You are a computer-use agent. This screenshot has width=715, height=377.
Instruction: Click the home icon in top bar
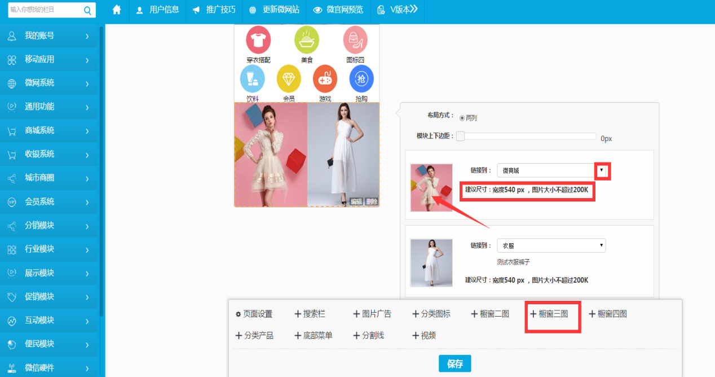(117, 10)
